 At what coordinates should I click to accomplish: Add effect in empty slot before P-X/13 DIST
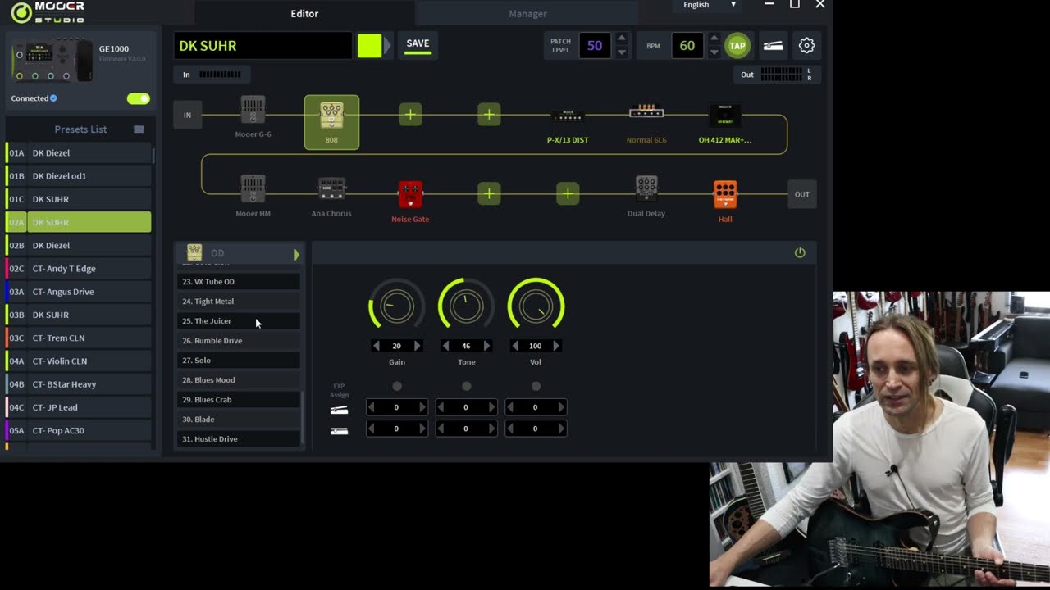(x=489, y=115)
